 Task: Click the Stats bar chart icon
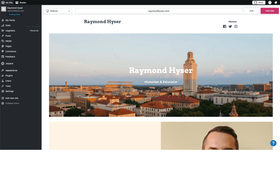coord(3,25)
